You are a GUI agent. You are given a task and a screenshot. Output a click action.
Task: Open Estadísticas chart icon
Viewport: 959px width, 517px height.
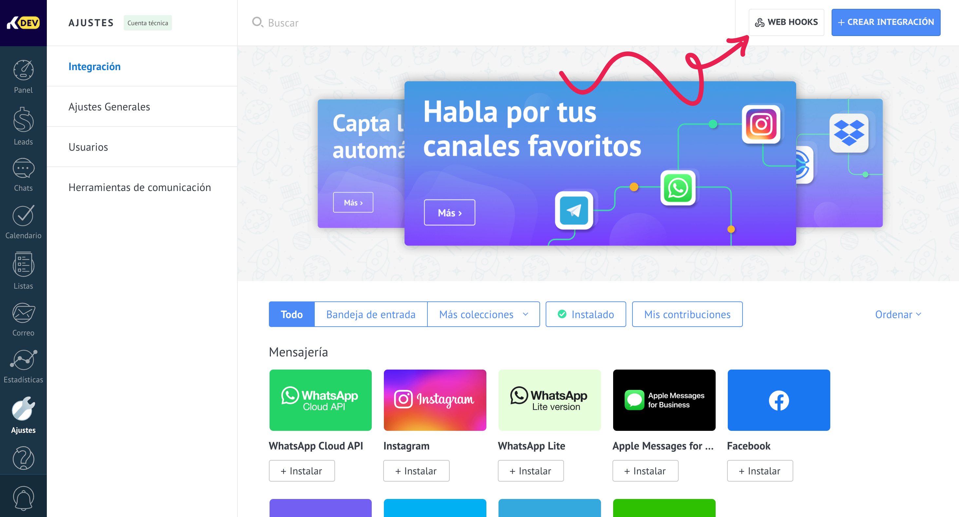(23, 360)
